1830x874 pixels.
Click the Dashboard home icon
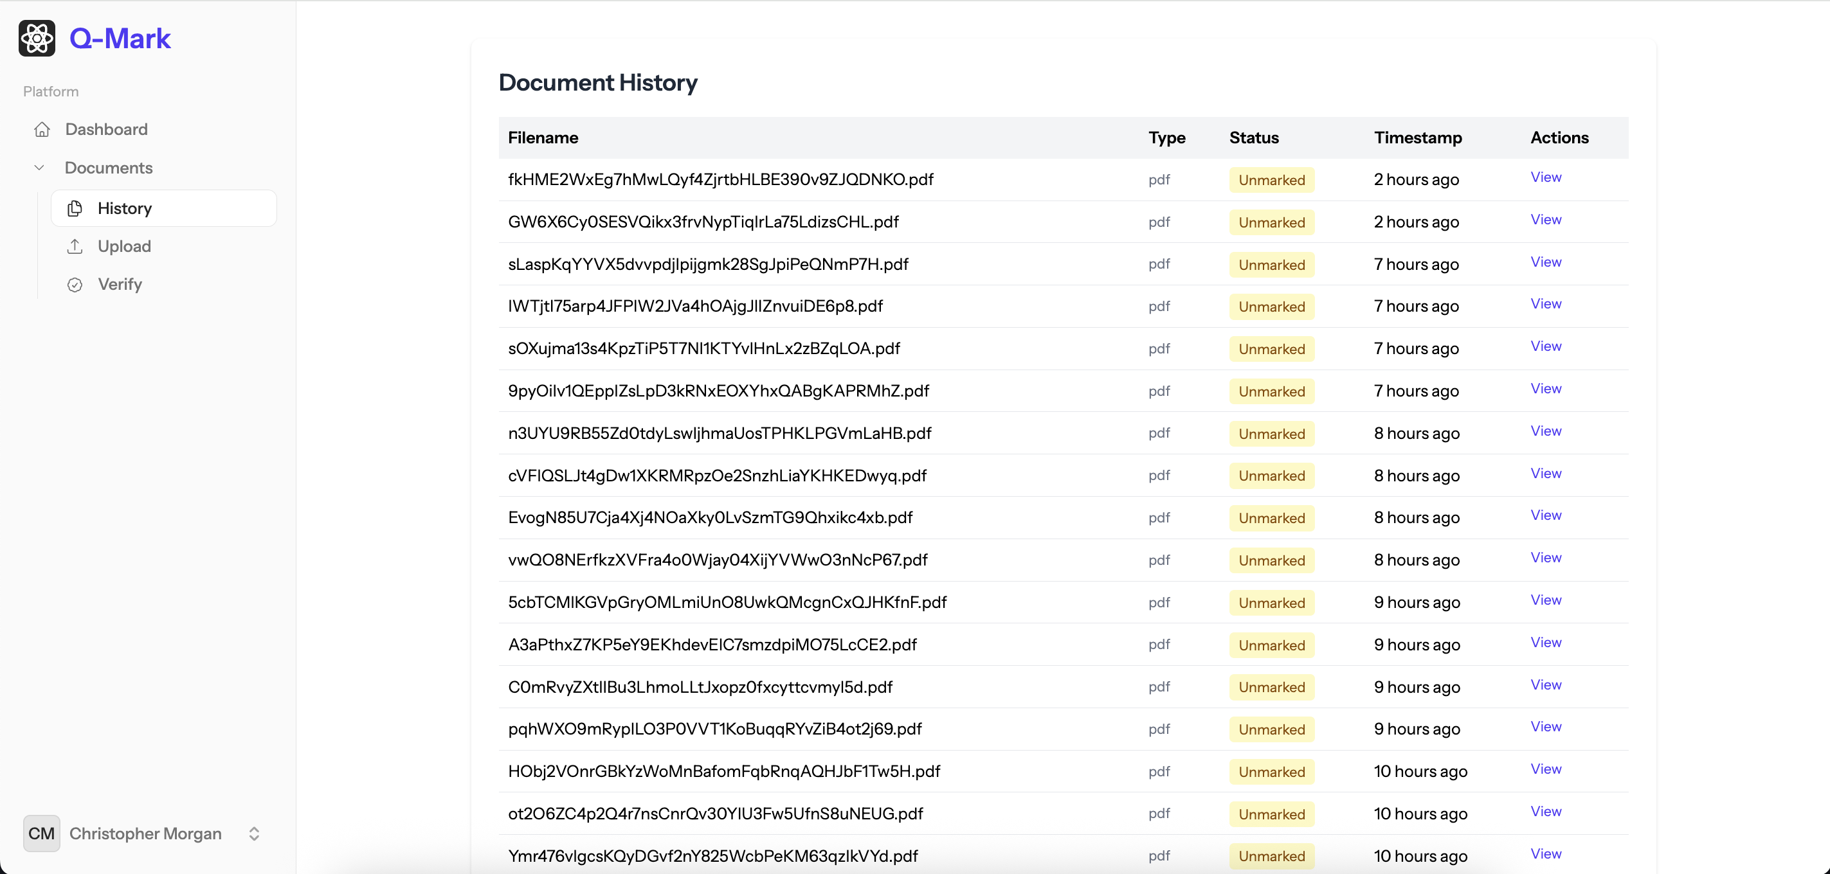pyautogui.click(x=42, y=129)
